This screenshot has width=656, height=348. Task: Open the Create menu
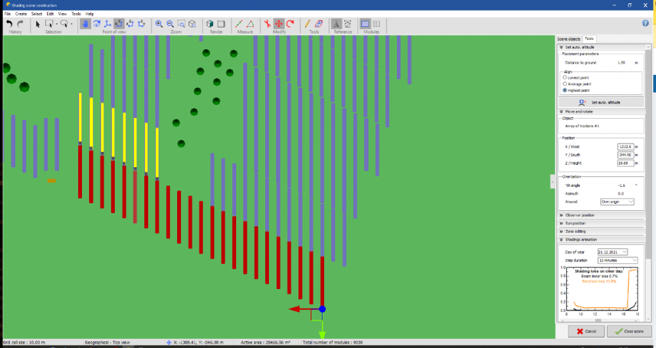(21, 13)
